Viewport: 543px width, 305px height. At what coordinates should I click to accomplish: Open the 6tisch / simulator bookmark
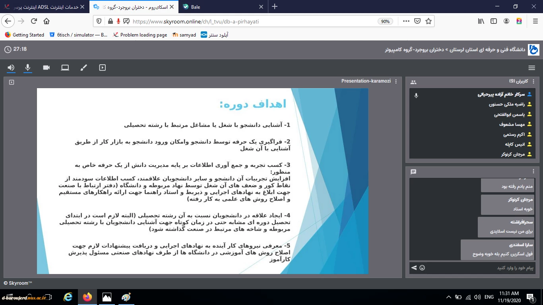[79, 35]
